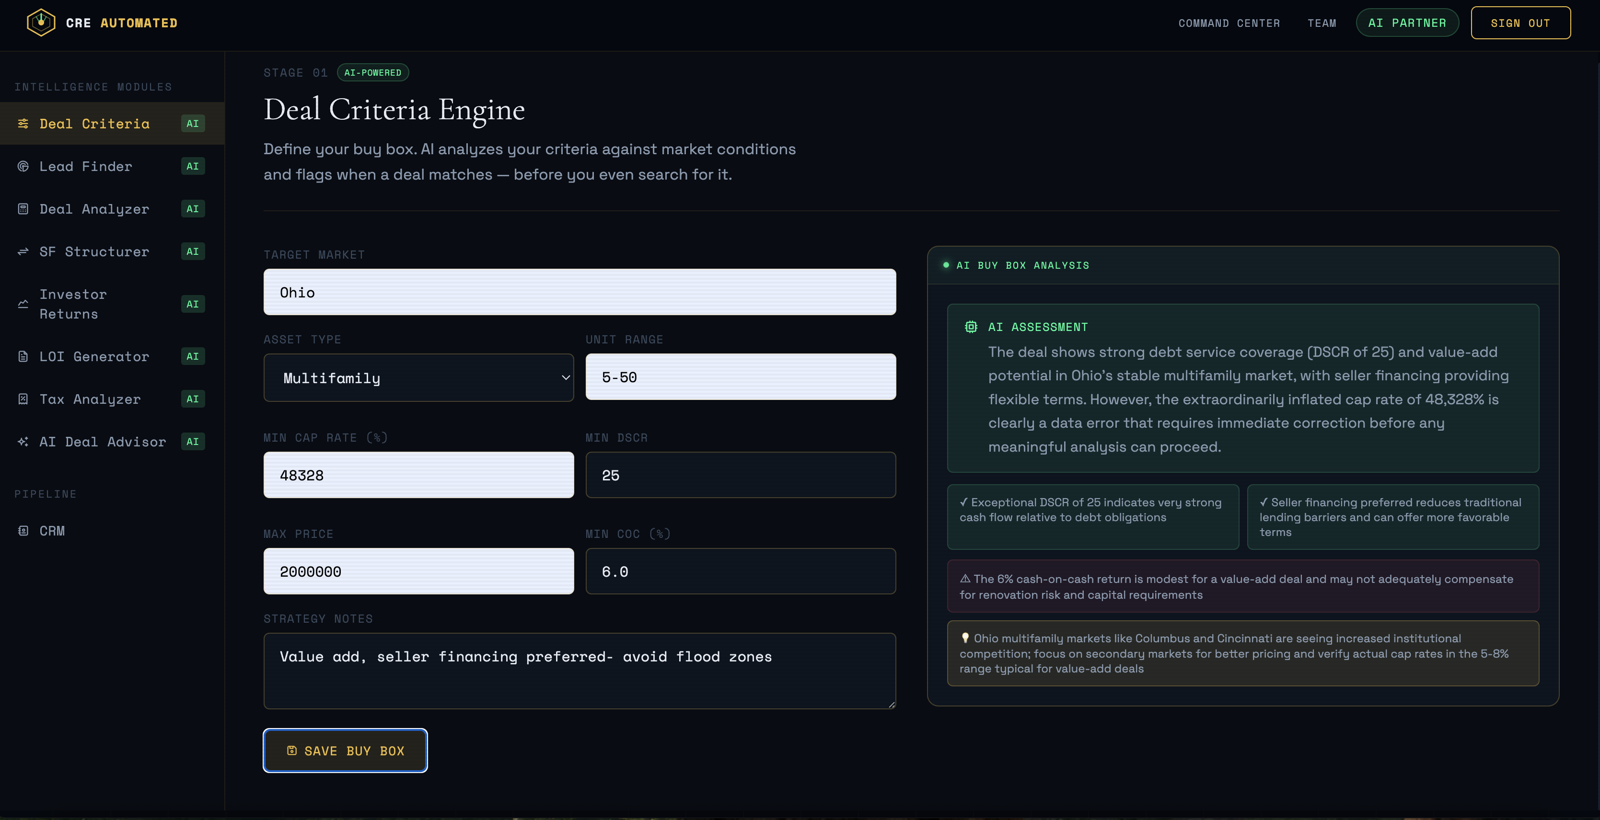
Task: Click the save icon in Save Buy Box
Action: tap(292, 751)
